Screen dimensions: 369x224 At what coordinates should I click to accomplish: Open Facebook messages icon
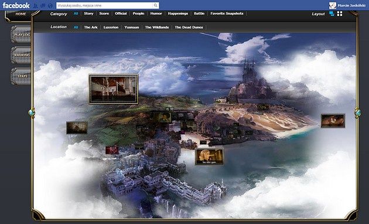tap(43, 5)
